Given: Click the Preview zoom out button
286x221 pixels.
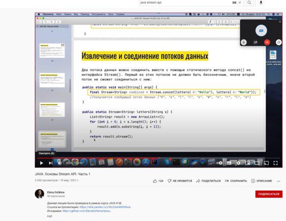Looking at the screenshot, I should (x=46, y=22).
